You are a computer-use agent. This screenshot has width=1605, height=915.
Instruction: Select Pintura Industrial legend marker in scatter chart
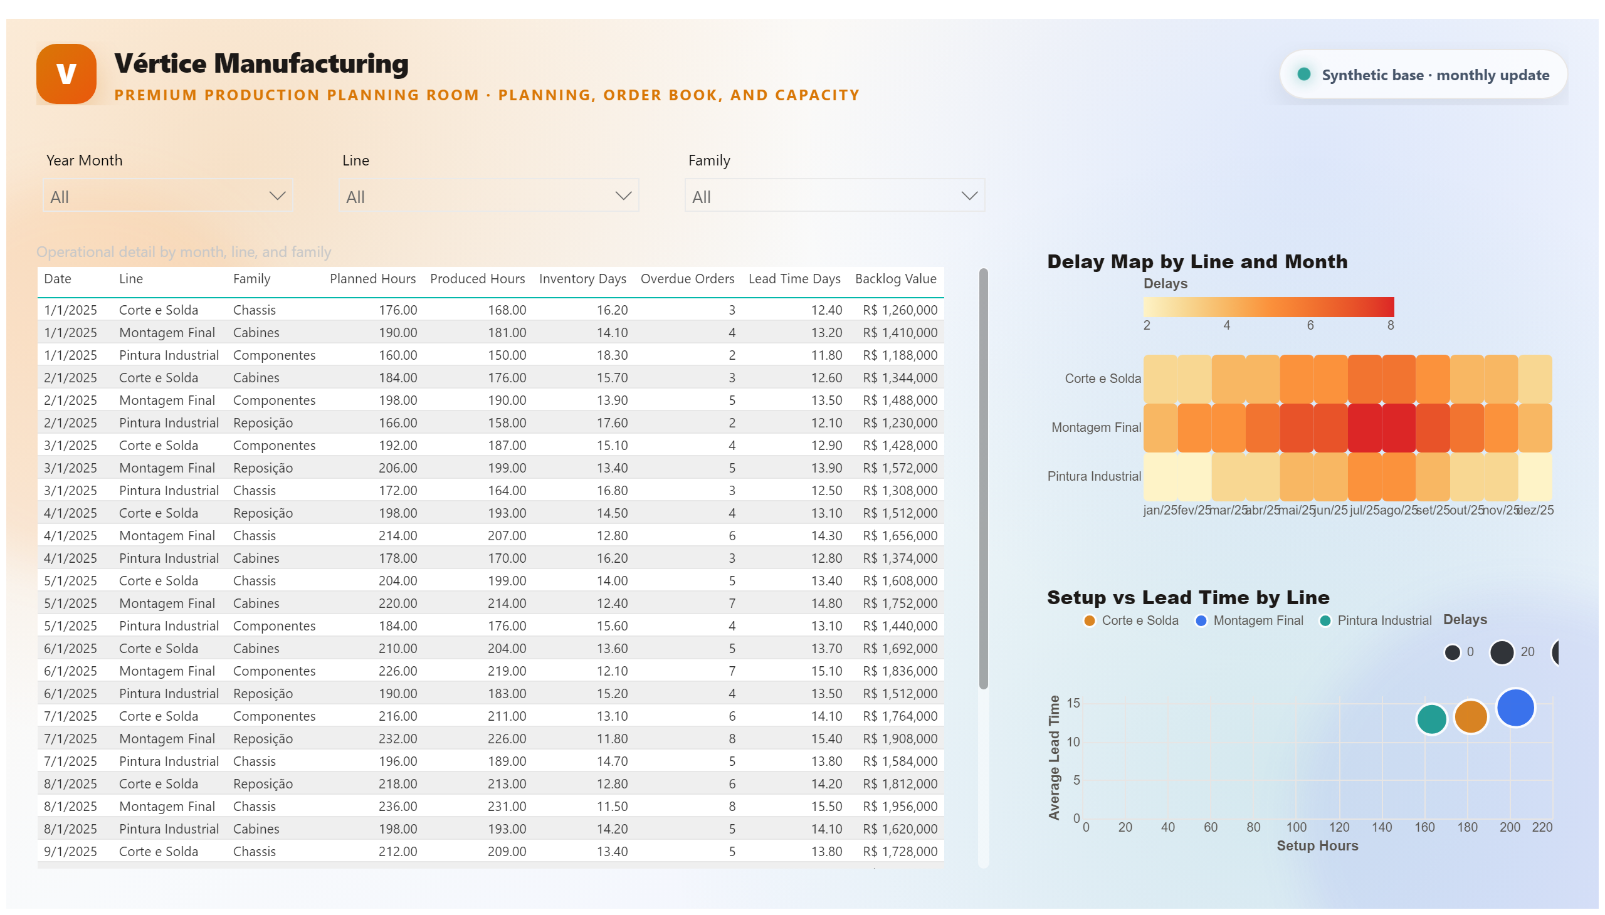[x=1325, y=620]
